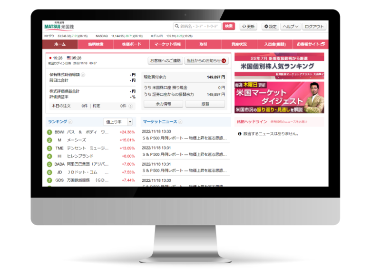Open the マーケットニュース heading link

160,121
